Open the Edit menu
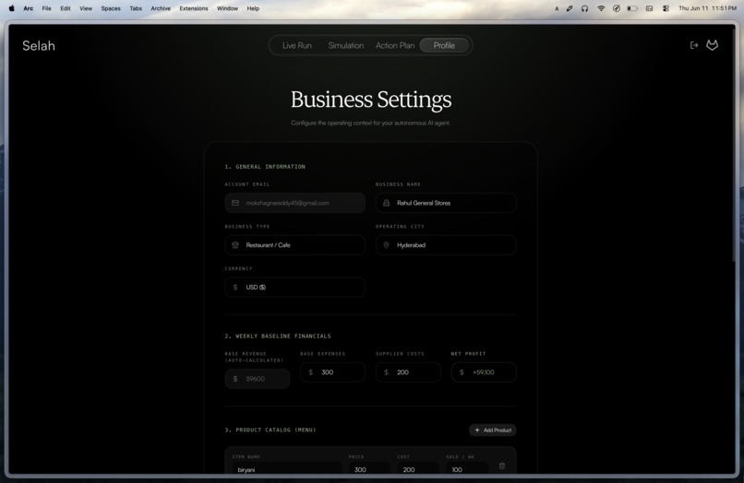Screen dimensions: 744x483 [x=66, y=8]
